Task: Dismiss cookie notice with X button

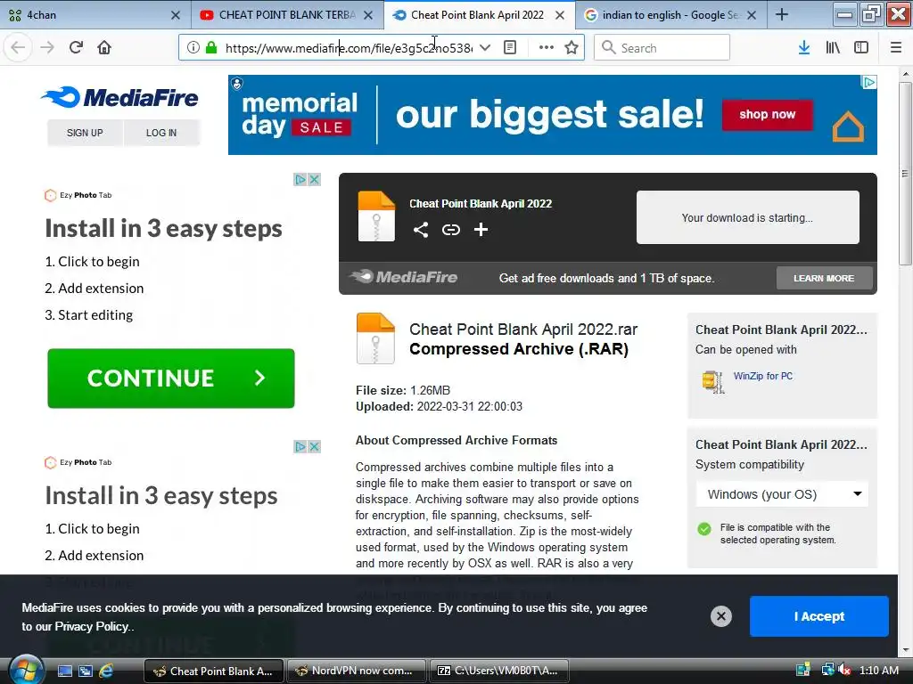Action: tap(720, 616)
